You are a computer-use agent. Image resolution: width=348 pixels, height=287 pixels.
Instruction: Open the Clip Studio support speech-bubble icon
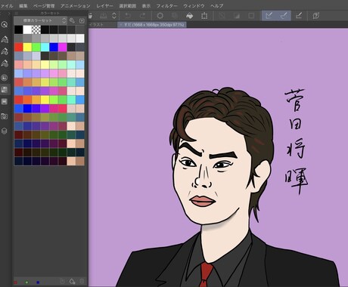click(x=315, y=16)
